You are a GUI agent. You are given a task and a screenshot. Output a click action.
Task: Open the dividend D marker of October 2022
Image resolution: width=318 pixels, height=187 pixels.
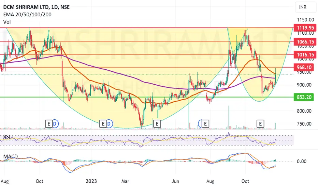click(x=55, y=123)
